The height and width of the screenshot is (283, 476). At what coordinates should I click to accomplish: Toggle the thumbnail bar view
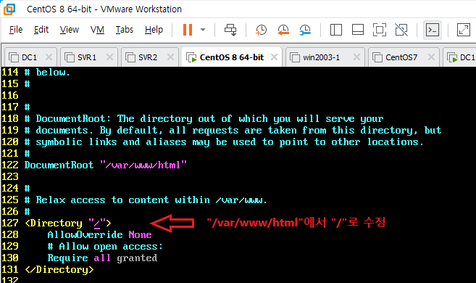[358, 30]
